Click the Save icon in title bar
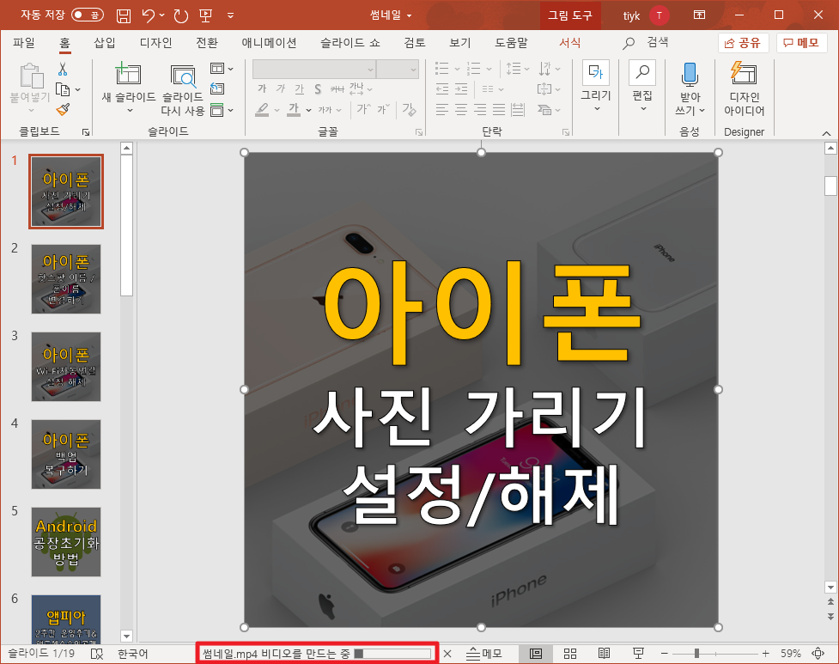 pos(124,15)
